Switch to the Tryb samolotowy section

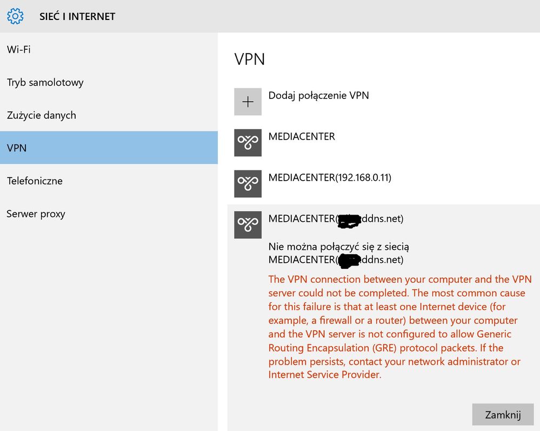45,82
